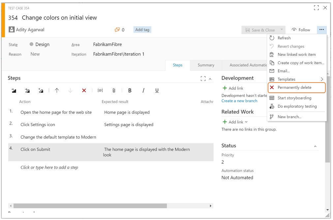This screenshot has width=333, height=220.
Task: Choose Do exploratory testing
Action: [297, 106]
